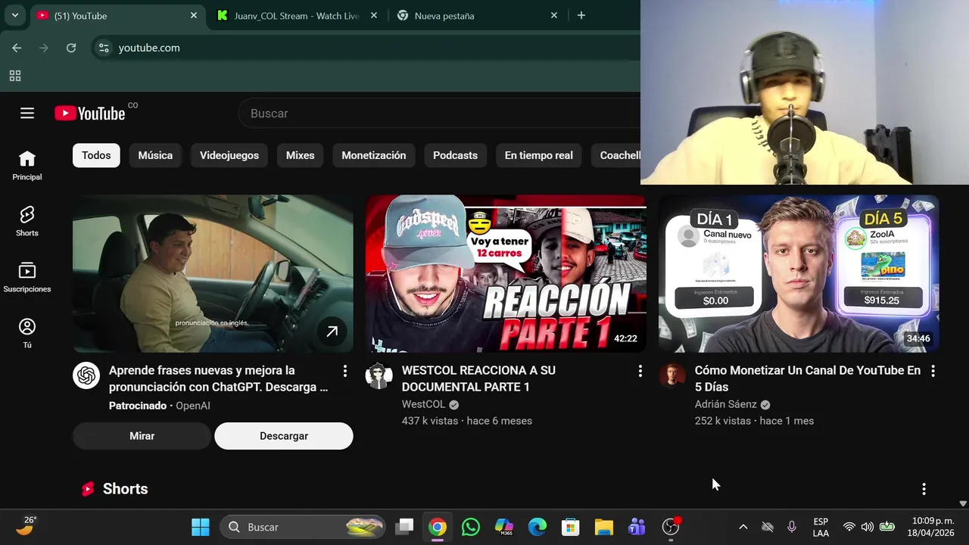Click the page scrollbar down arrow
The width and height of the screenshot is (969, 545).
(963, 503)
